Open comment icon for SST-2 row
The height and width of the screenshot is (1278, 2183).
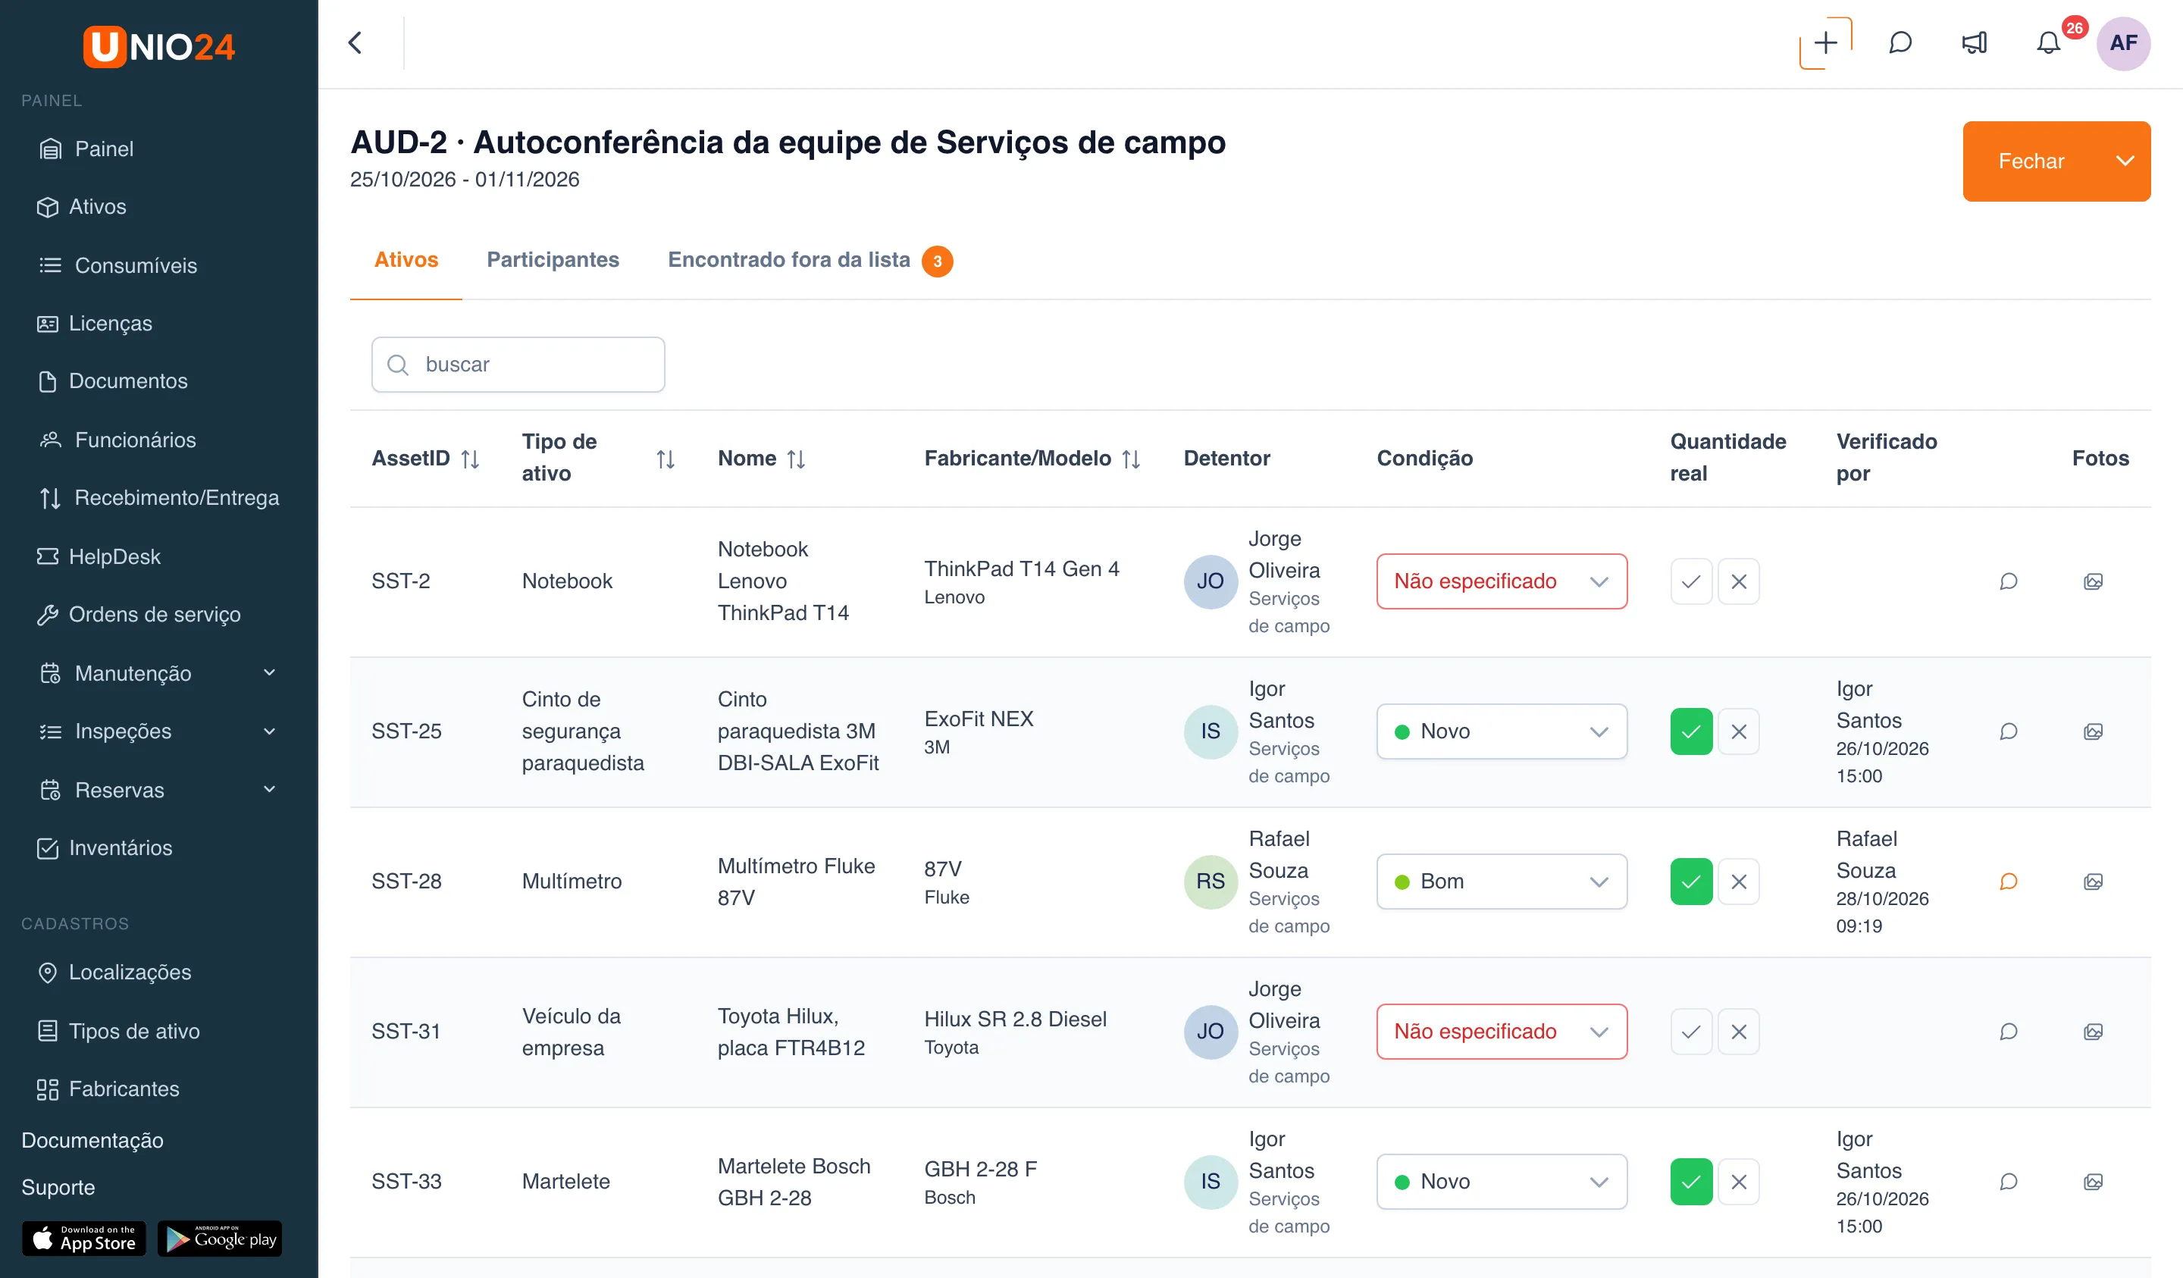[x=2008, y=581]
